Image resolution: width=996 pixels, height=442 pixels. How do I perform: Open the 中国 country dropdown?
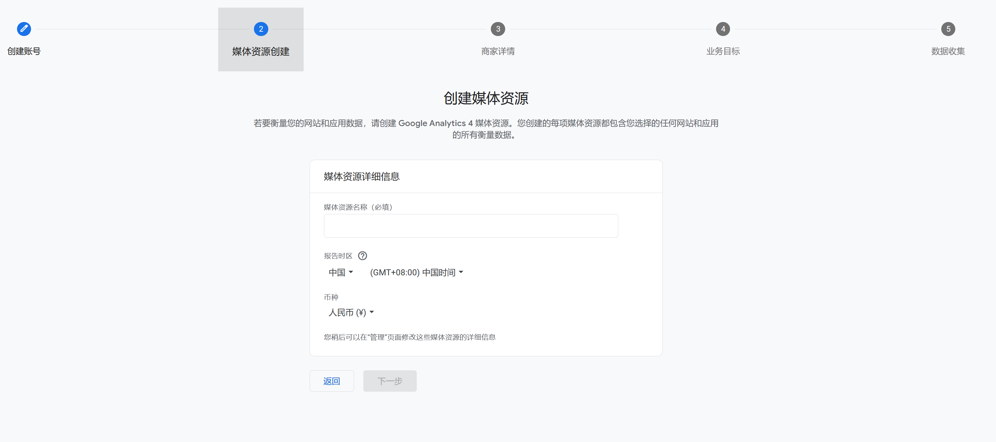pos(341,272)
